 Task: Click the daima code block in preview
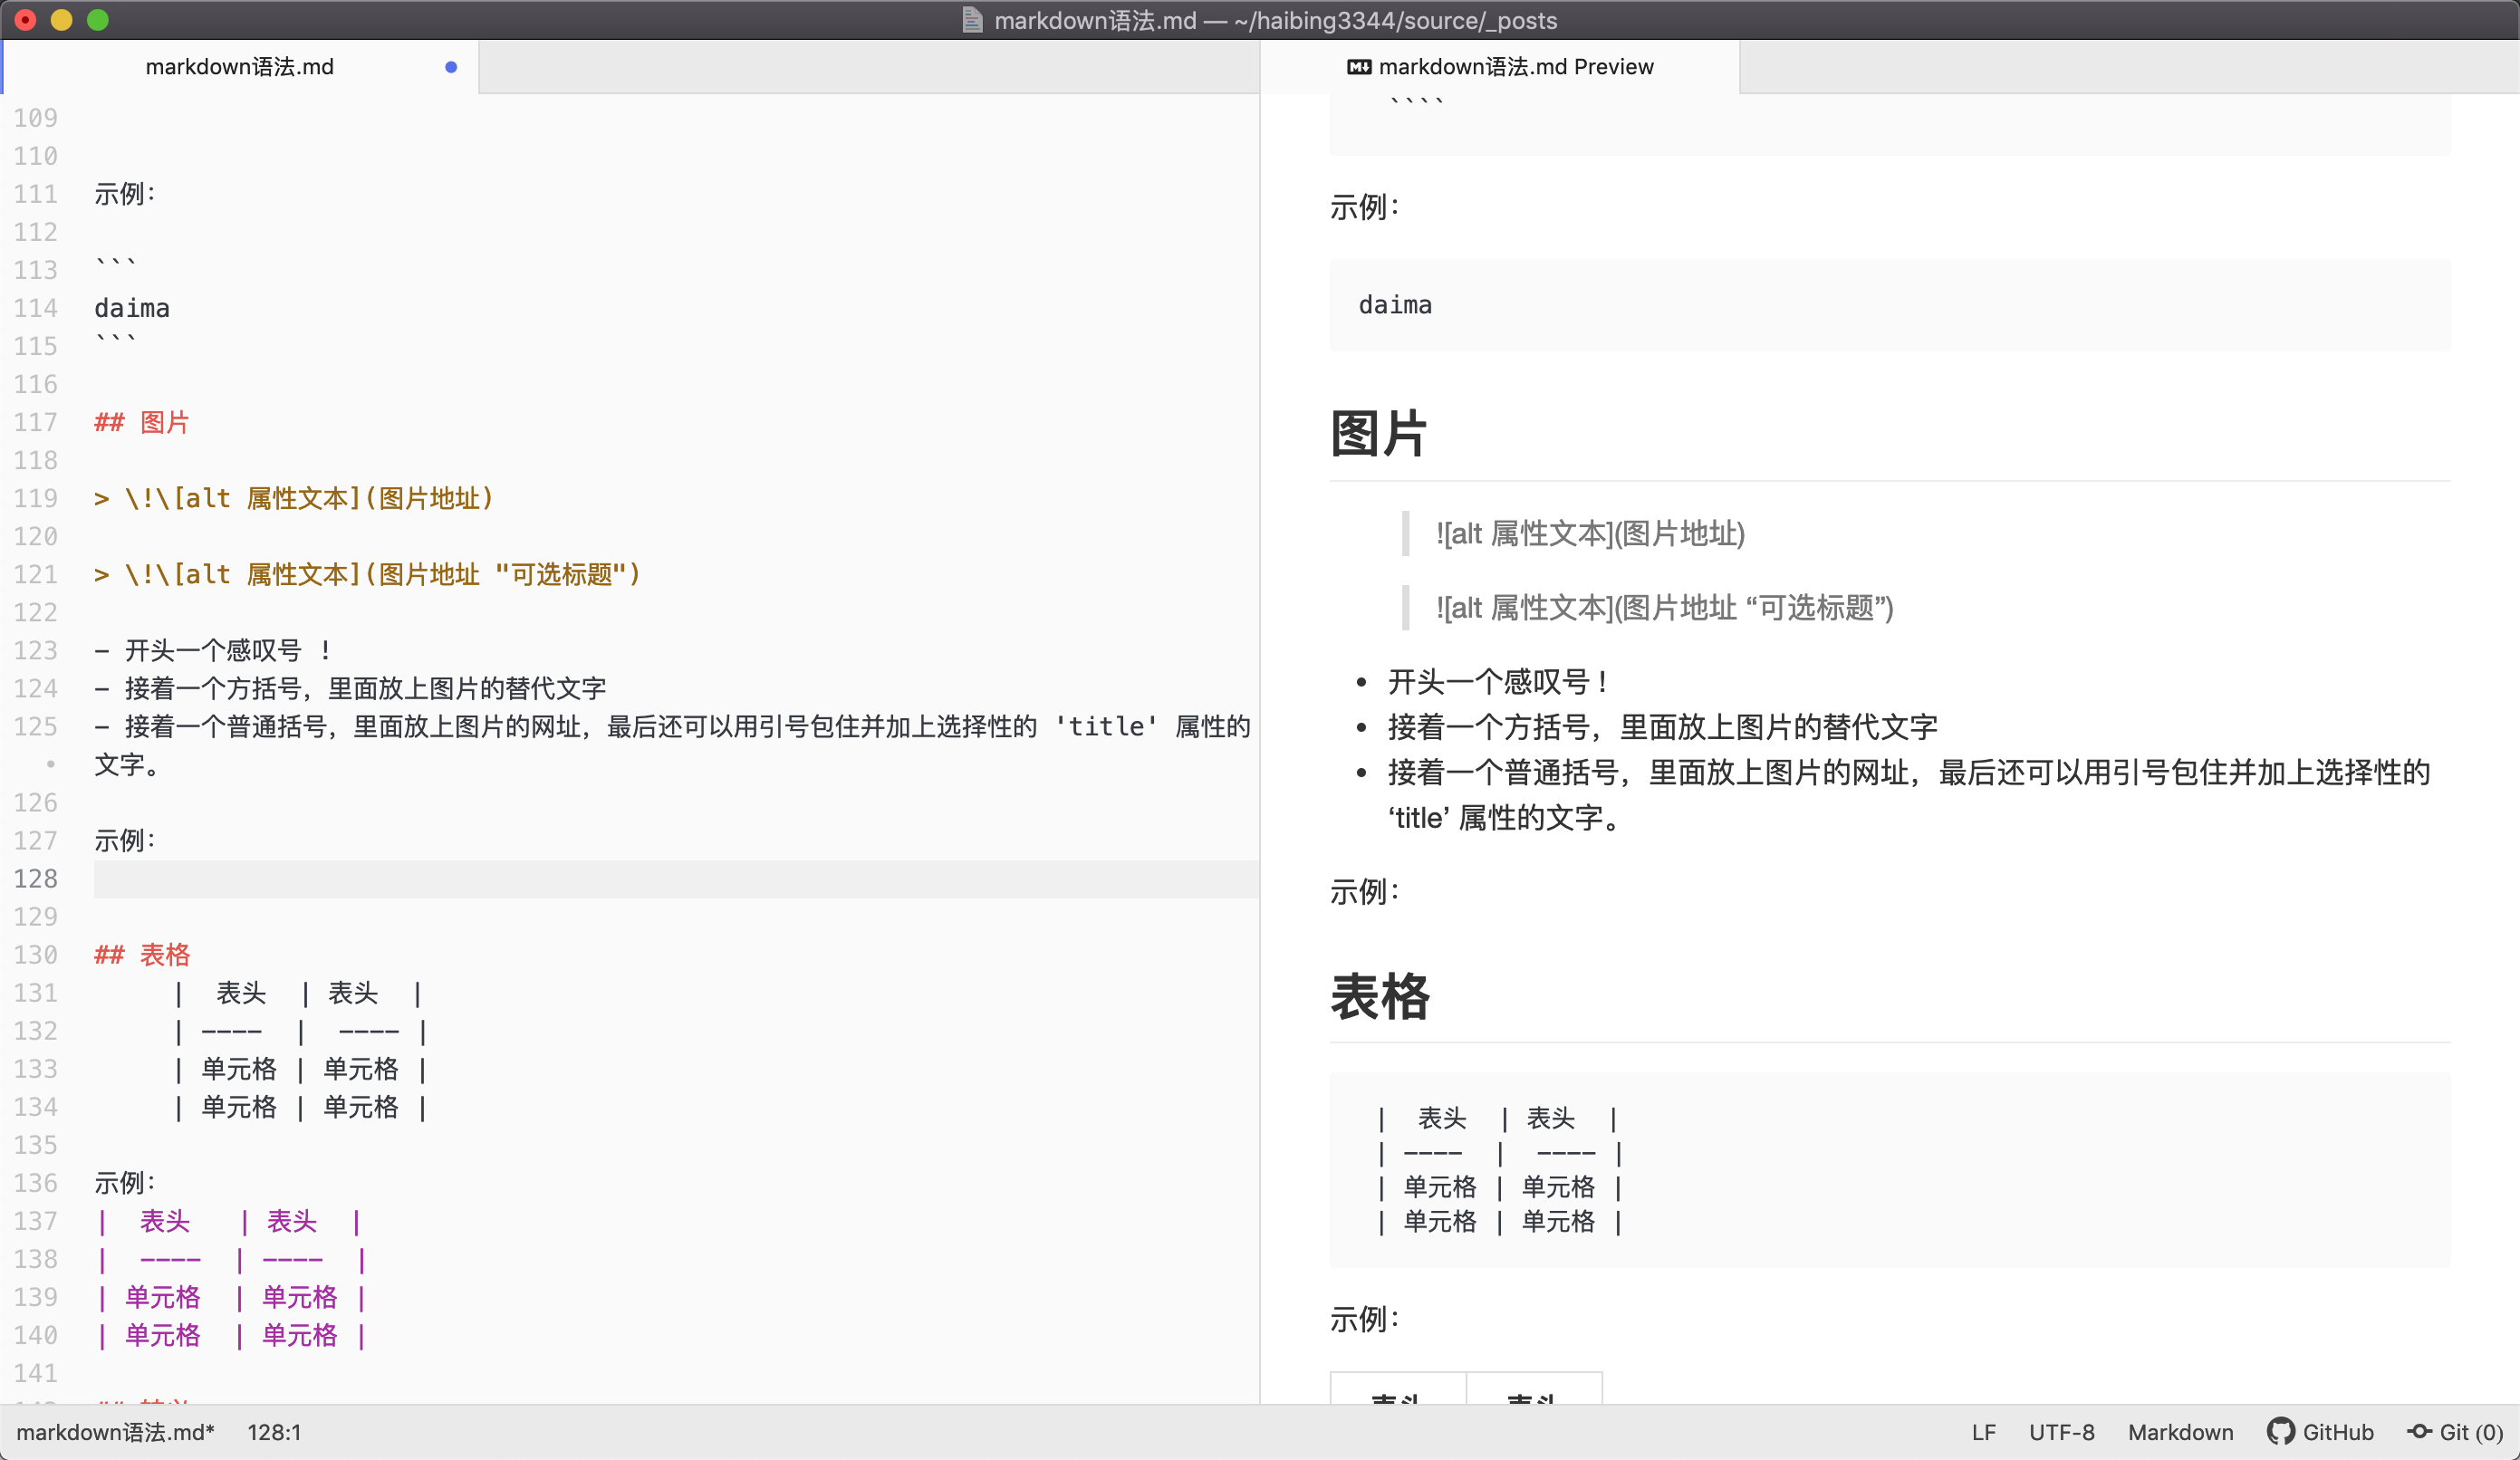point(1890,305)
